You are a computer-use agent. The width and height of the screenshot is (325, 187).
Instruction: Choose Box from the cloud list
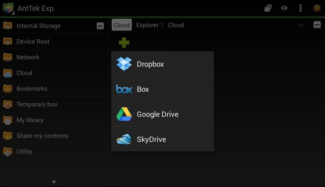pos(162,89)
